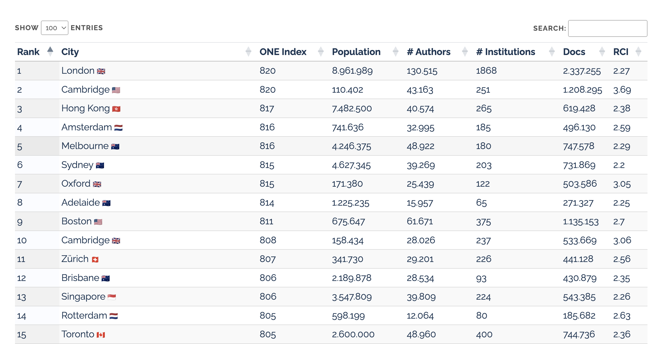
Task: Click the Canadian flag next to Toronto
Action: (100, 334)
